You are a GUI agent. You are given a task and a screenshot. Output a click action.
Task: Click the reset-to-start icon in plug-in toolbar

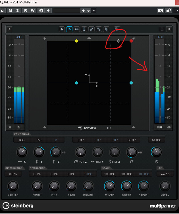point(169,29)
